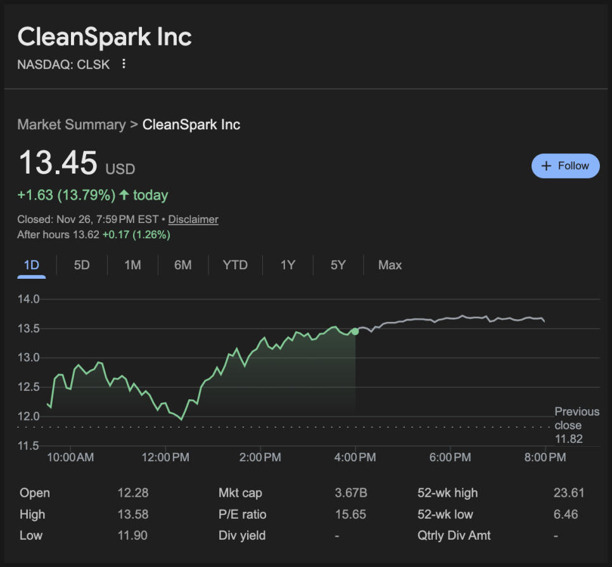Viewport: 612px width, 567px height.
Task: Click the green 4:00 PM closing dot on chart
Action: [355, 331]
